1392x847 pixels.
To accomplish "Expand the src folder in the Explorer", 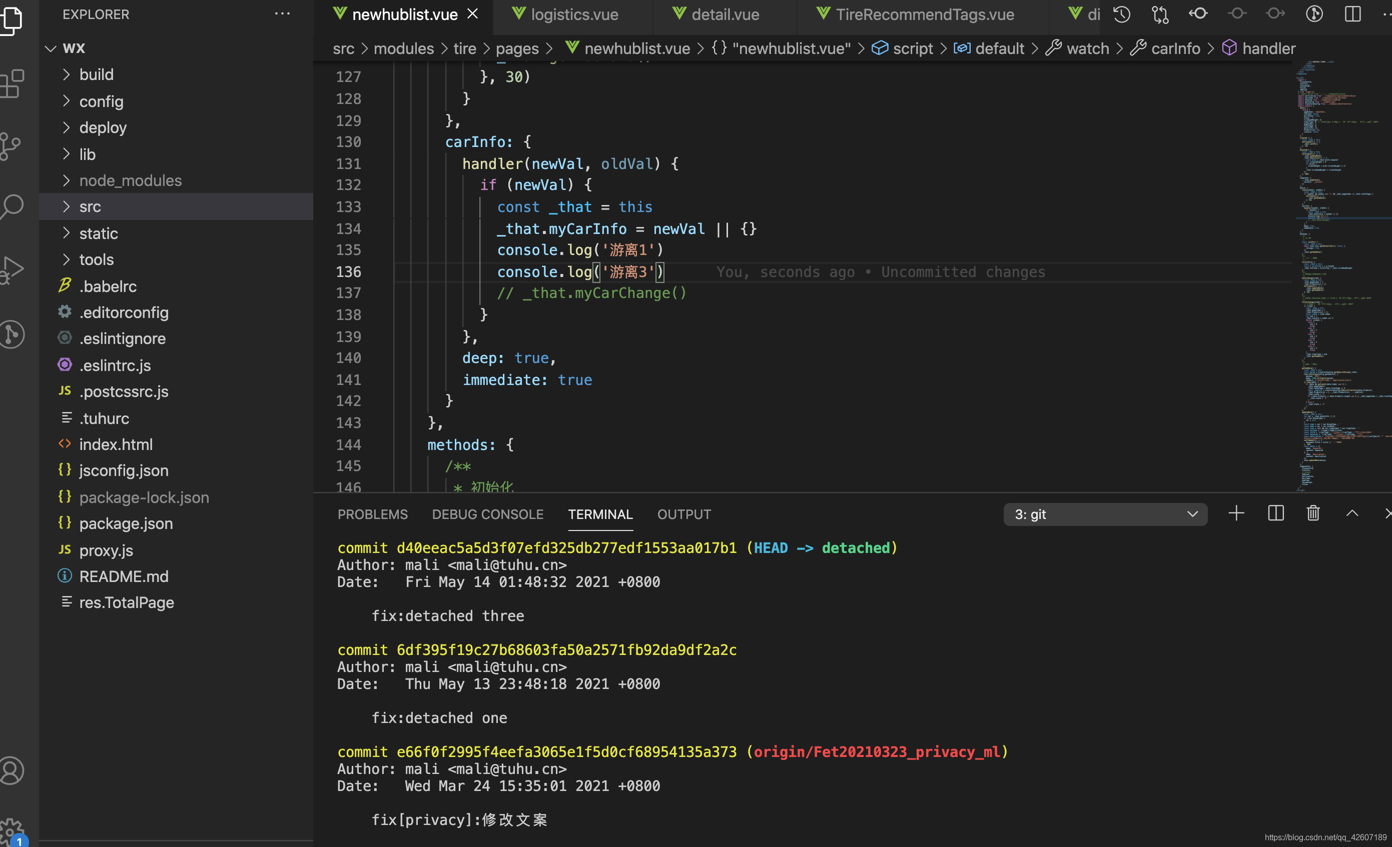I will [91, 206].
